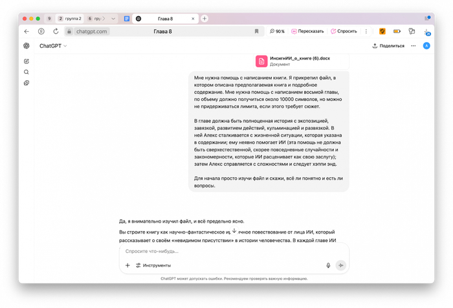Click the plus attach icon
Viewport: 453px width, 308px height.
[x=127, y=265]
